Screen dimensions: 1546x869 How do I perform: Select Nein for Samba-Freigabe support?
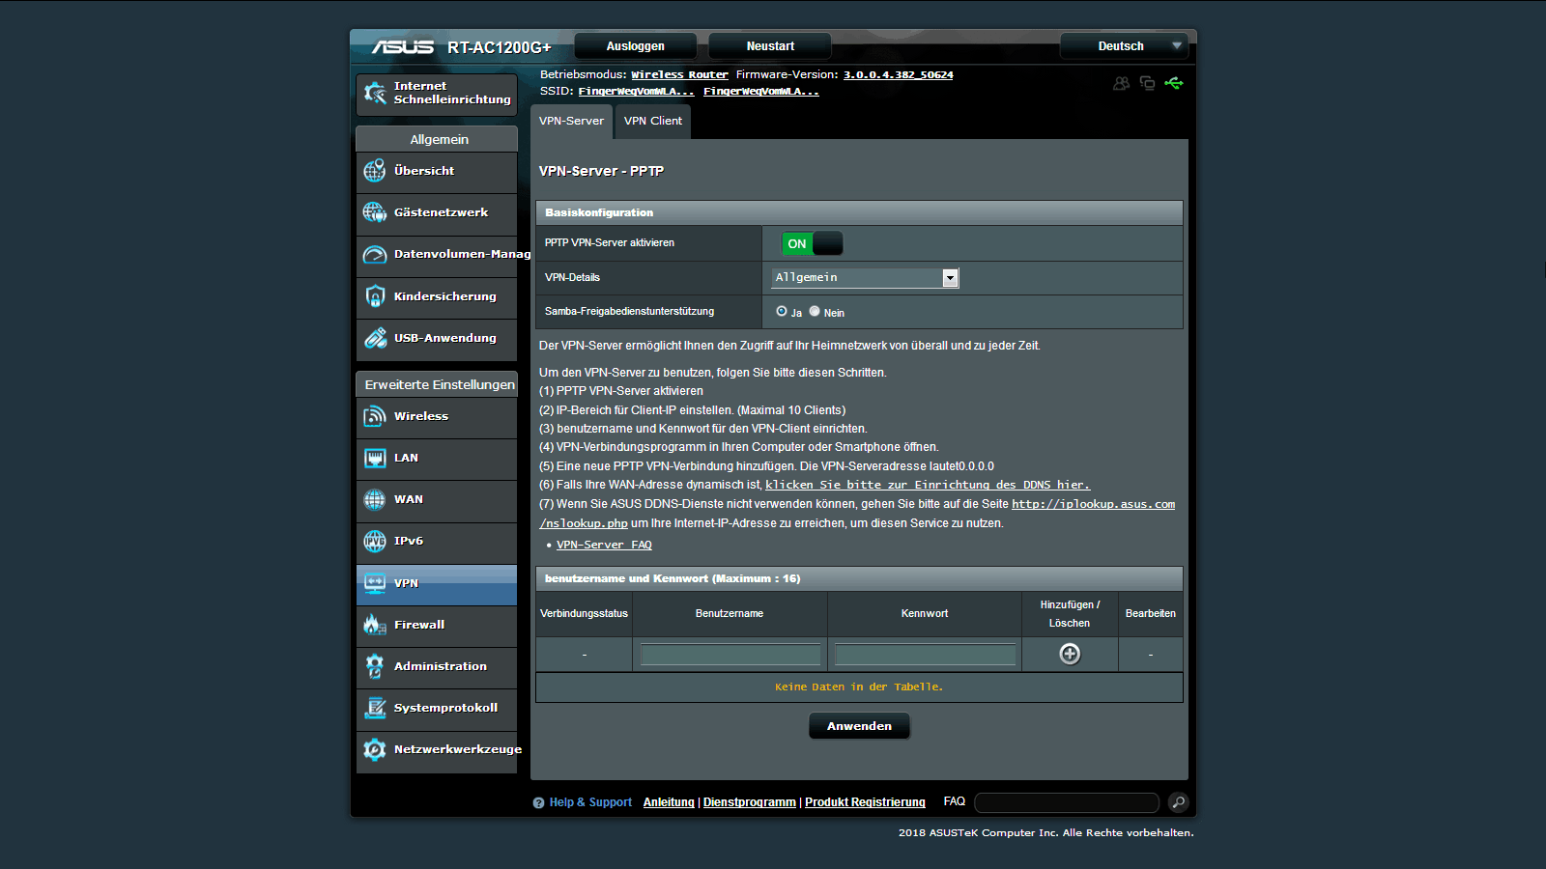coord(815,311)
